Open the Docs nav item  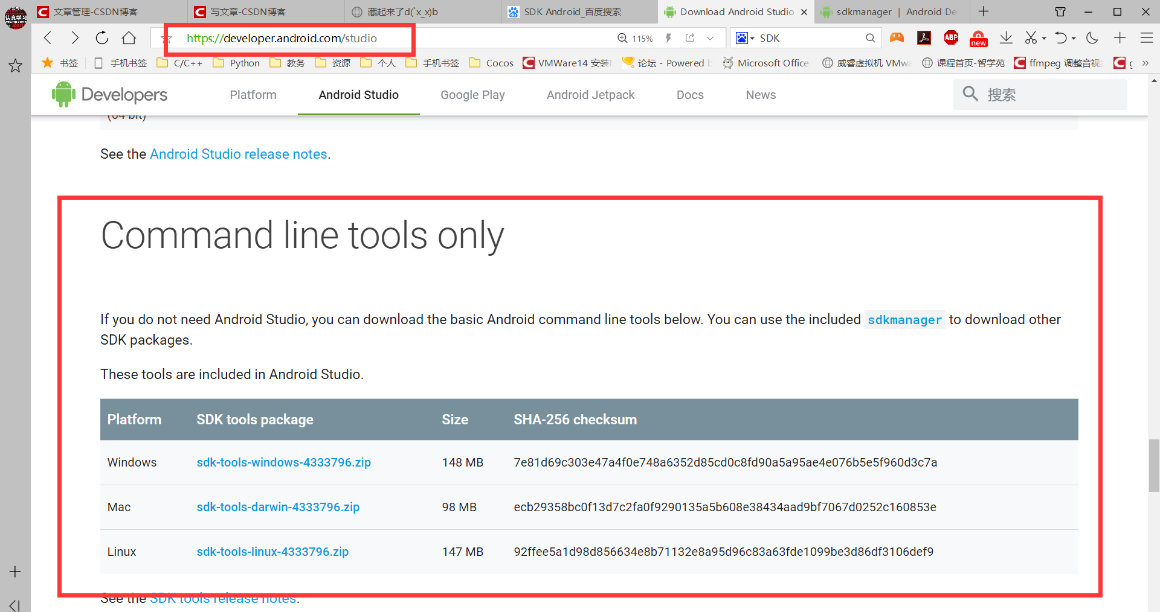point(690,95)
